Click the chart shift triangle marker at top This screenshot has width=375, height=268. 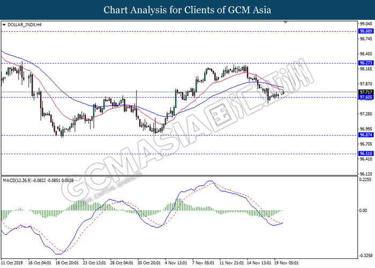point(287,23)
